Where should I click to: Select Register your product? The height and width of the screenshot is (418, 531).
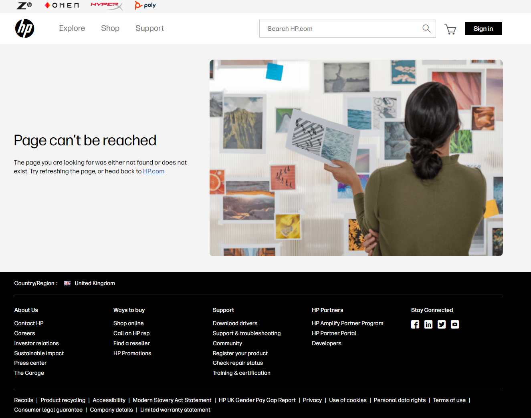click(240, 353)
